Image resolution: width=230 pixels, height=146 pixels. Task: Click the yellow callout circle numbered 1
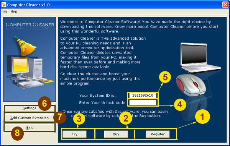(x=202, y=117)
